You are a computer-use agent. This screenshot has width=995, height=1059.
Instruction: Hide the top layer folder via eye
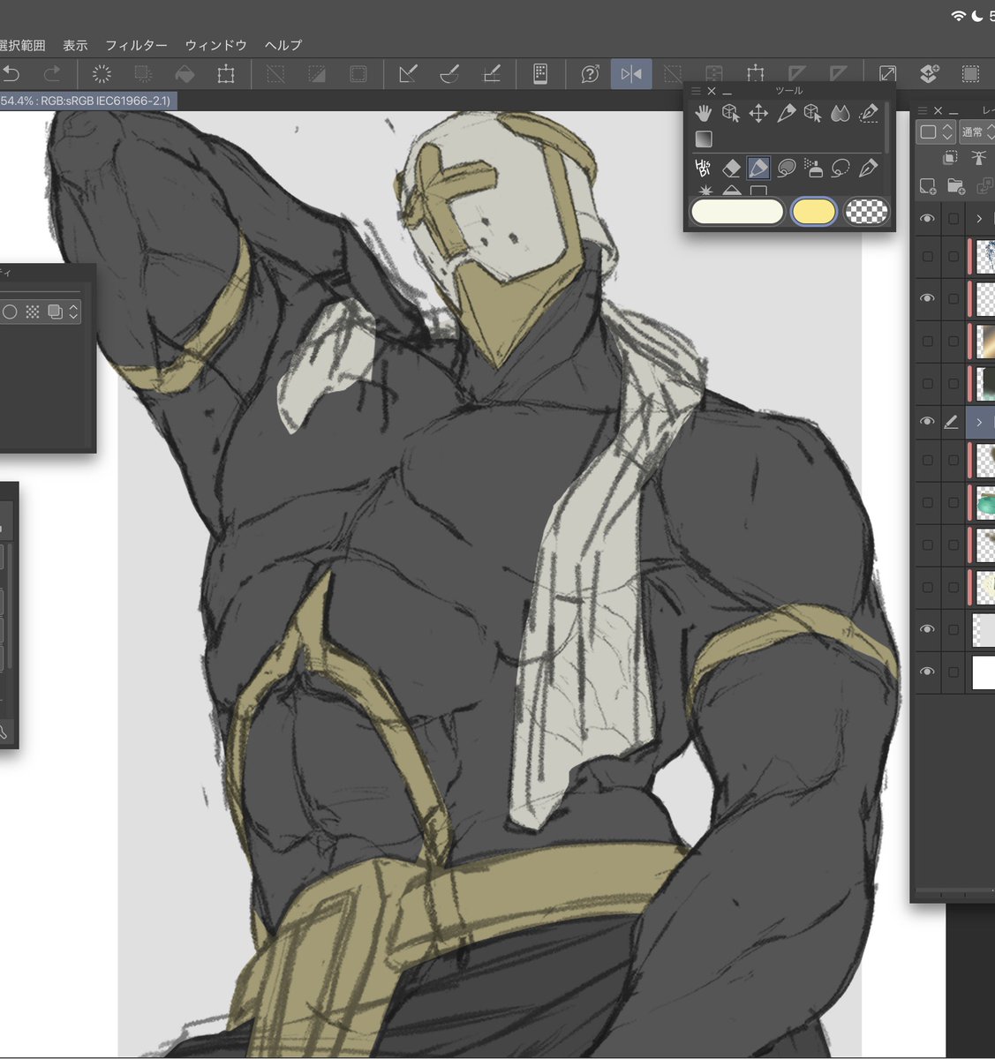(x=927, y=218)
